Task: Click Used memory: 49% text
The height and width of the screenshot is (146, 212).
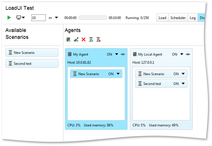Action: [x=164, y=125]
